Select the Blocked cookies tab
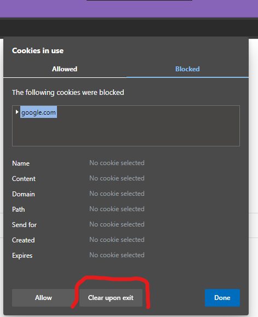Screen dimensions: 258x317 (x=187, y=69)
